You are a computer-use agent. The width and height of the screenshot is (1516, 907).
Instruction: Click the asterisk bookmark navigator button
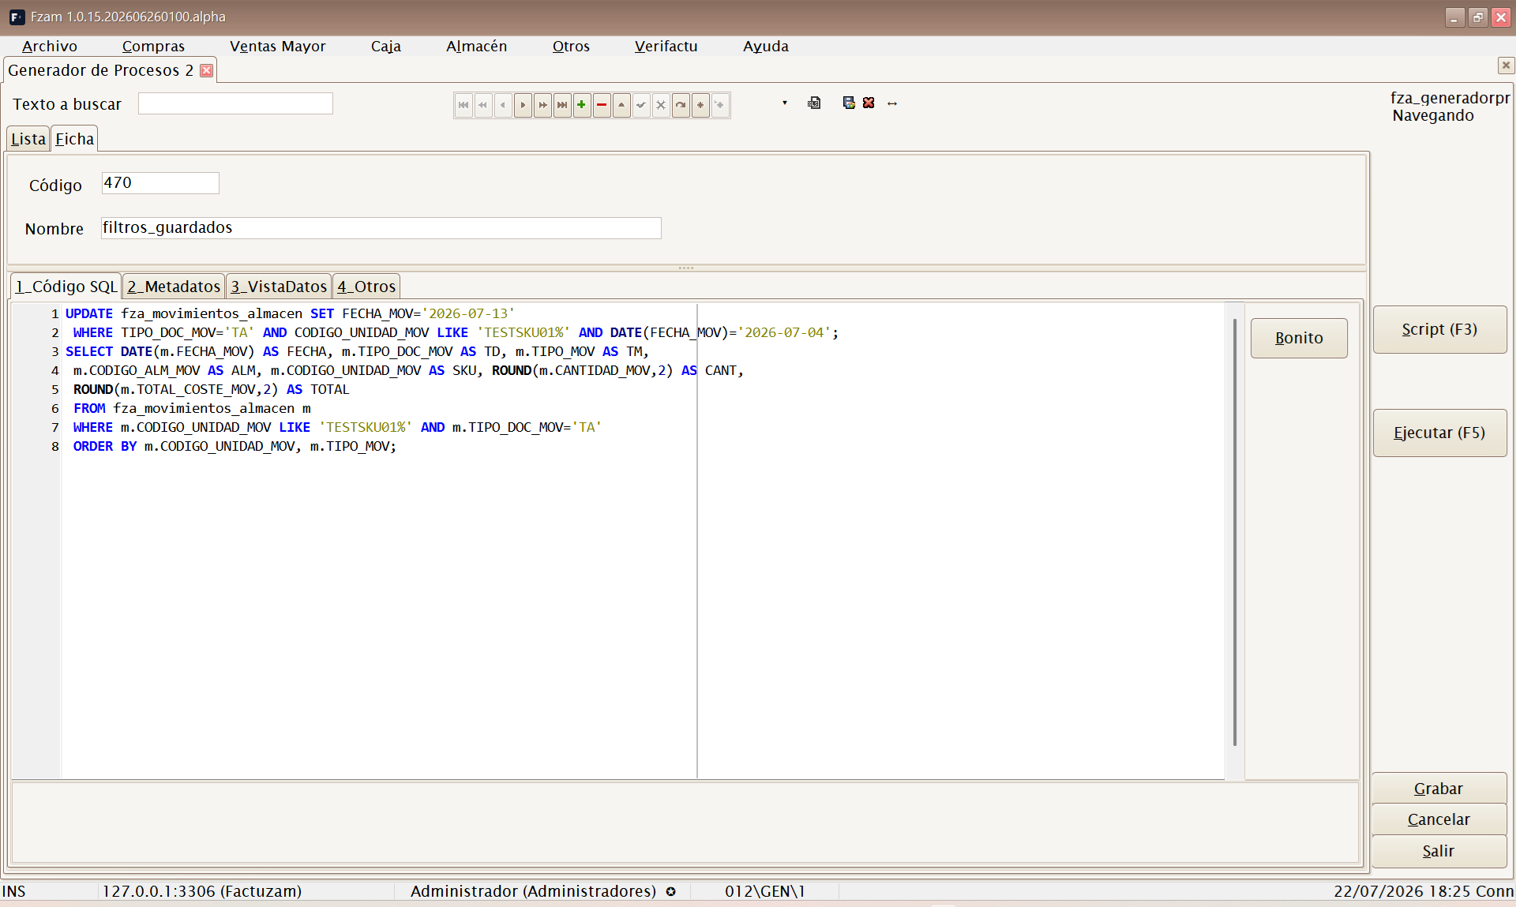pos(700,105)
